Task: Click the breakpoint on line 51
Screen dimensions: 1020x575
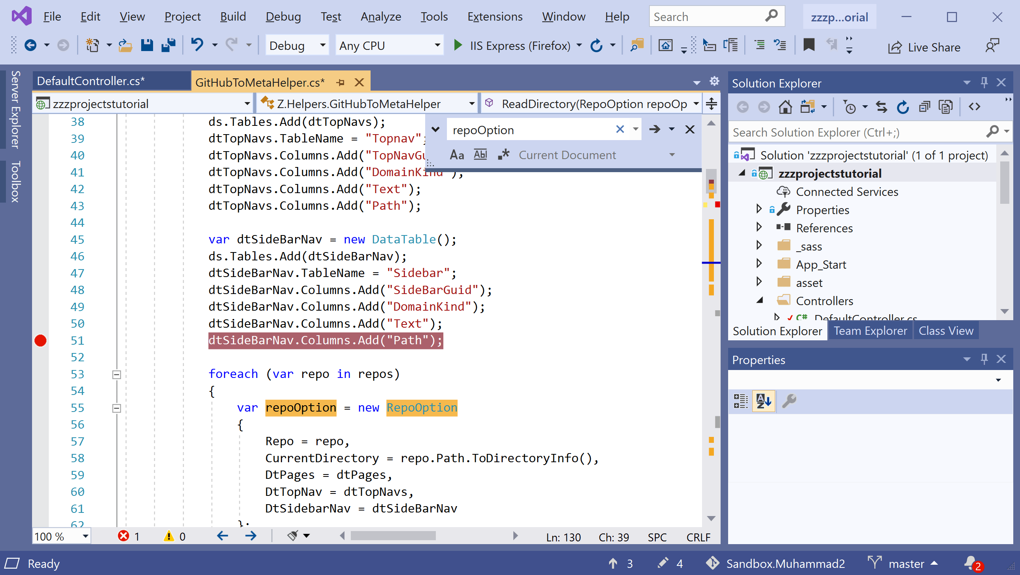Action: coord(40,340)
